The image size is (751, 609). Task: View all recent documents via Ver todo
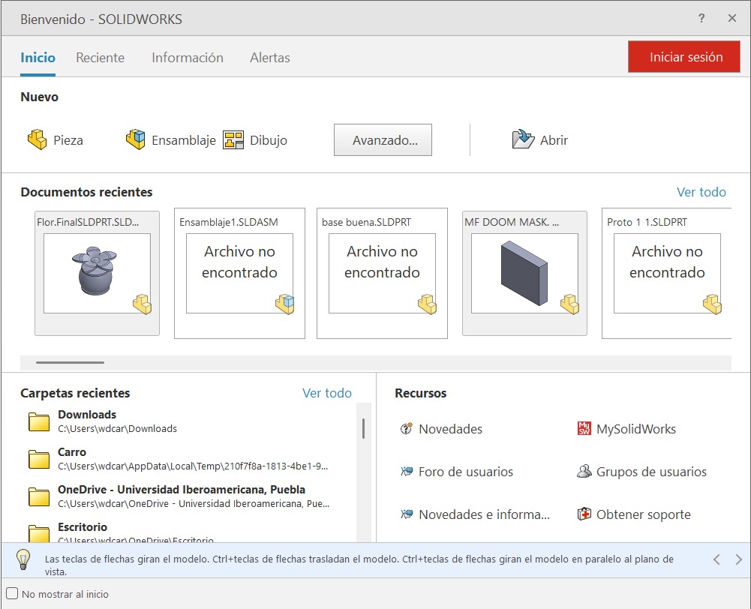(701, 192)
